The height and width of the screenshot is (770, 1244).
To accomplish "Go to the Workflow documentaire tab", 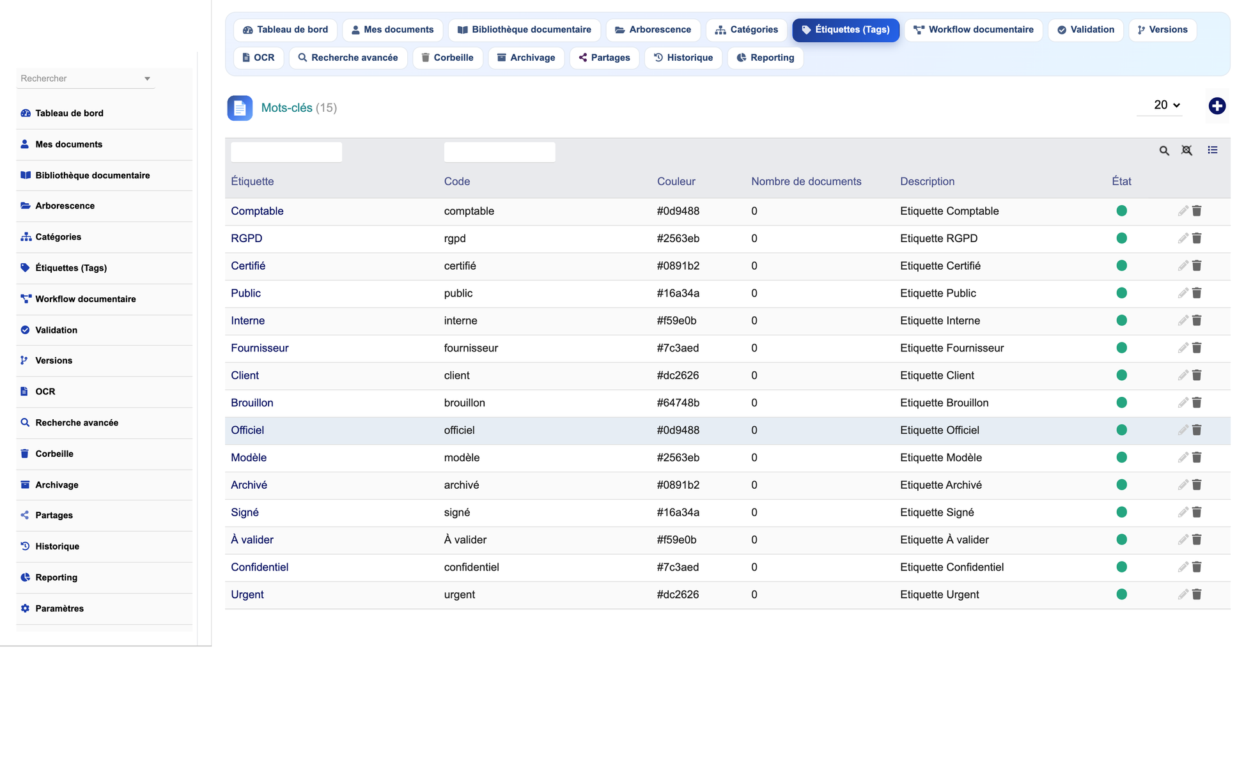I will [x=973, y=30].
